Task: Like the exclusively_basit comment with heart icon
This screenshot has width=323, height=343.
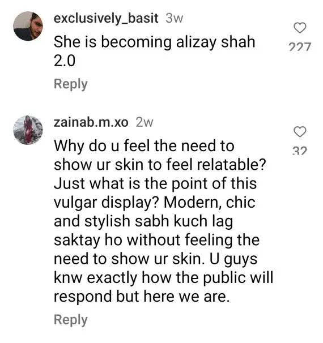Action: point(300,28)
